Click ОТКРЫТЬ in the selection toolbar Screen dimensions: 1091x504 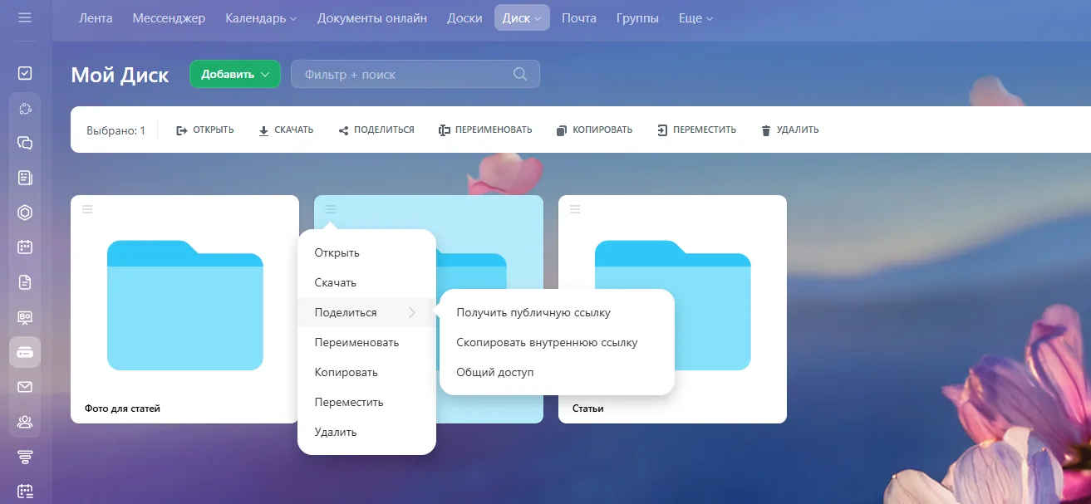click(x=205, y=130)
